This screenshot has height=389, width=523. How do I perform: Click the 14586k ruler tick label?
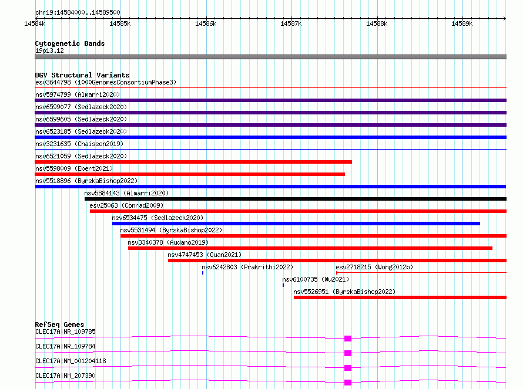click(x=206, y=23)
